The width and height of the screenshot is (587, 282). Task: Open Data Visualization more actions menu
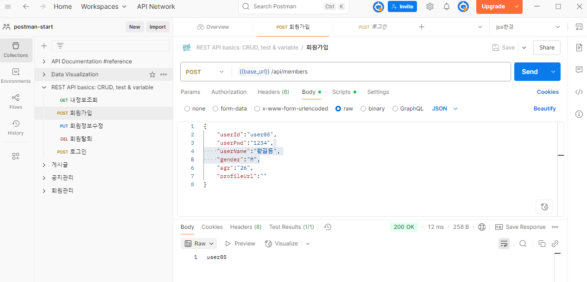click(x=164, y=74)
